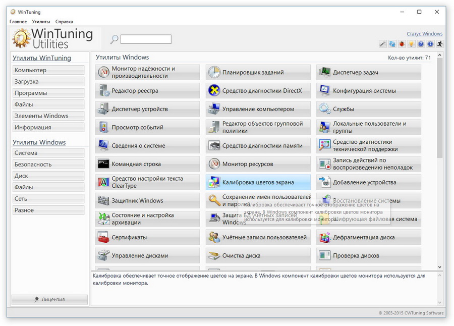Open Монитор ресурсов
Screen dimensions: 454x326
[258, 164]
